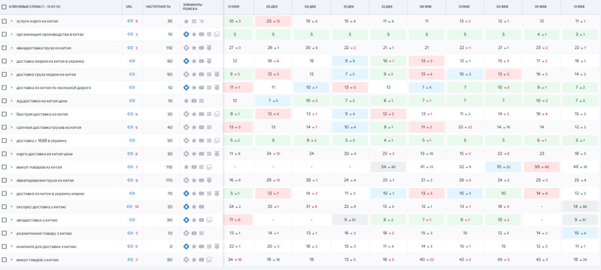Click the red cell showing 59 down 49
The image size is (601, 270).
tap(542, 167)
